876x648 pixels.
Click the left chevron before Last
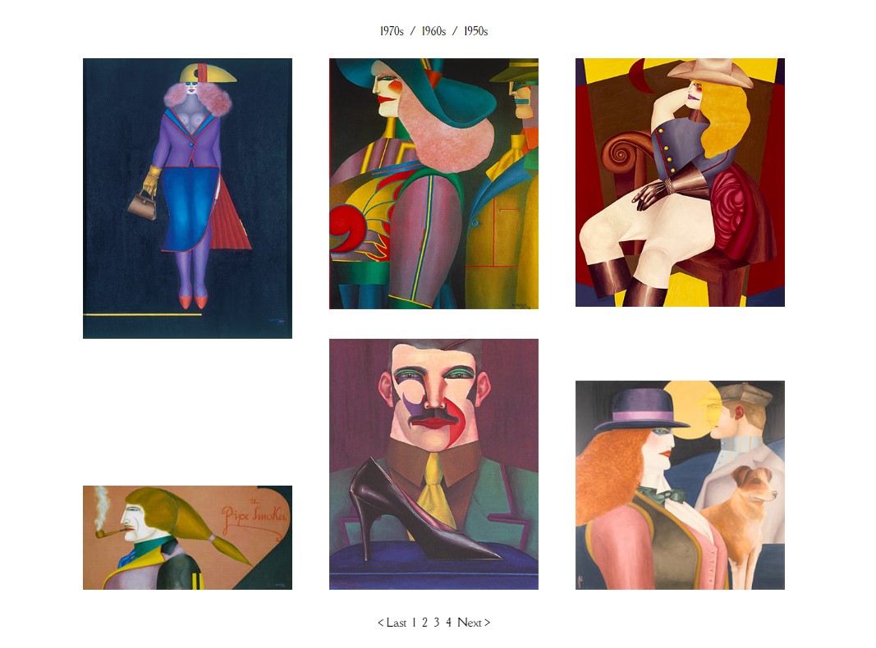pos(380,623)
